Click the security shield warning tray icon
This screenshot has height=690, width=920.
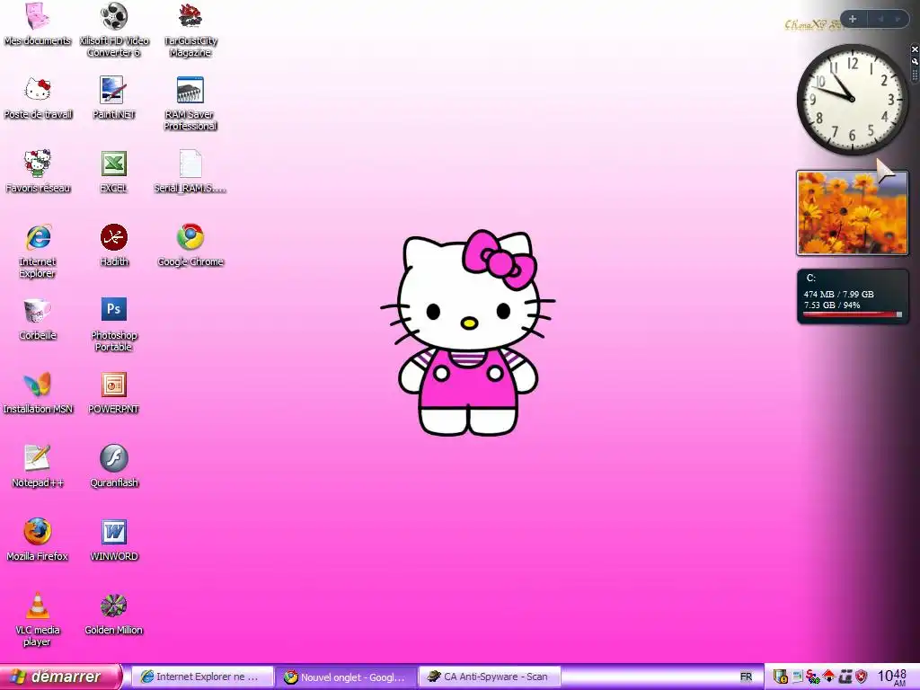[781, 677]
